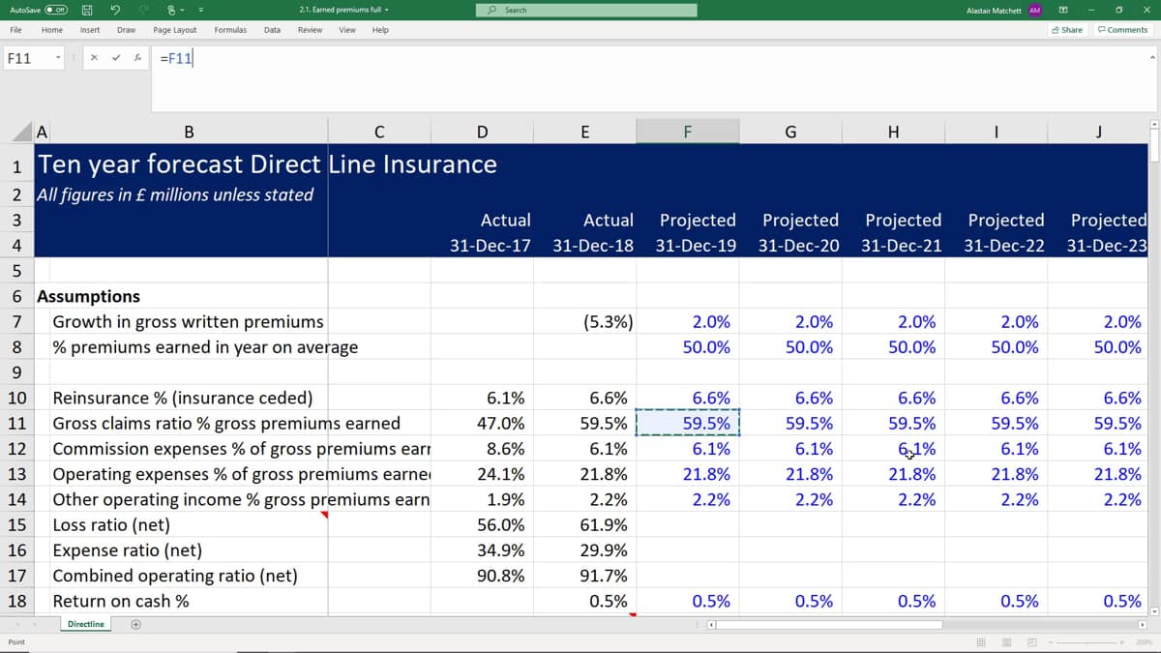Open Customize Quick Access Toolbar menu

coord(202,11)
